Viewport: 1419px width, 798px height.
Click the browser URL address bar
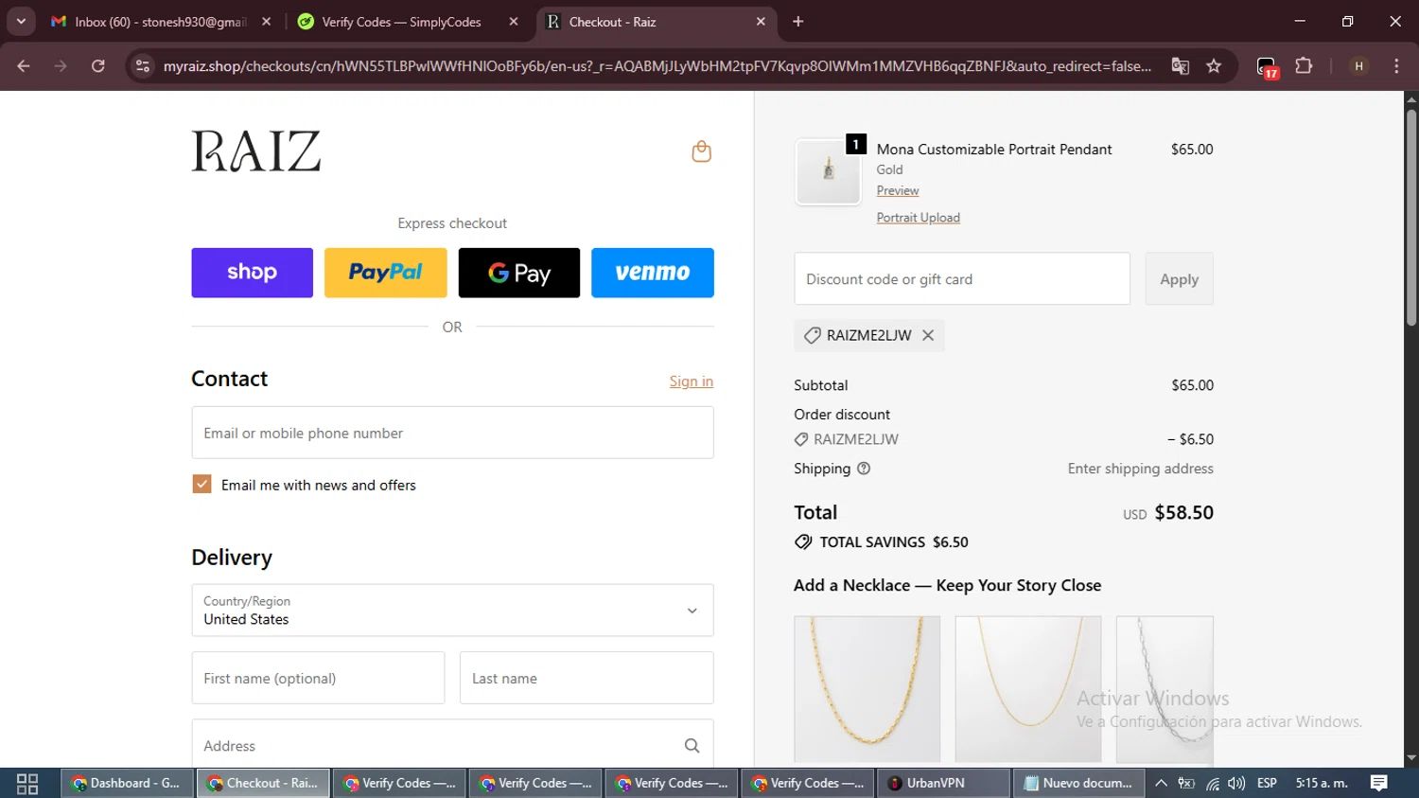[657, 66]
